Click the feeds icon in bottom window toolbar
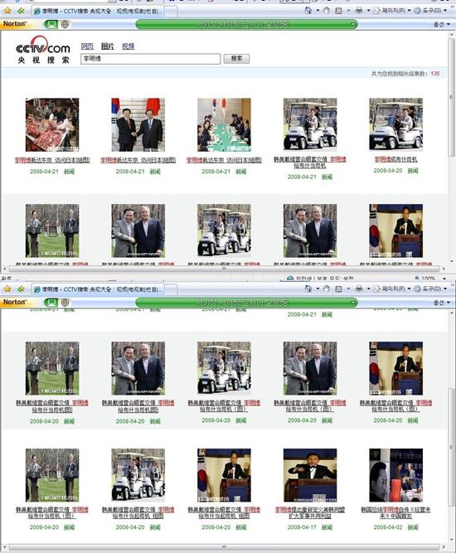 tap(338, 289)
